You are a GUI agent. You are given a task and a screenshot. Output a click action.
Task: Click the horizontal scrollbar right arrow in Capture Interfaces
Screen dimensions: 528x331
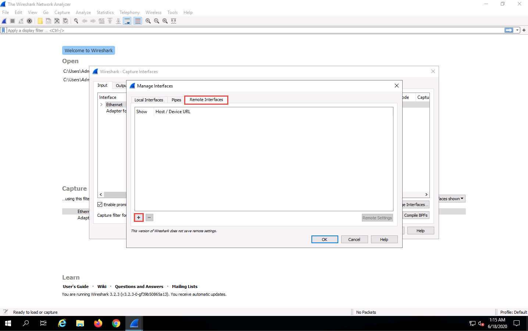click(427, 195)
